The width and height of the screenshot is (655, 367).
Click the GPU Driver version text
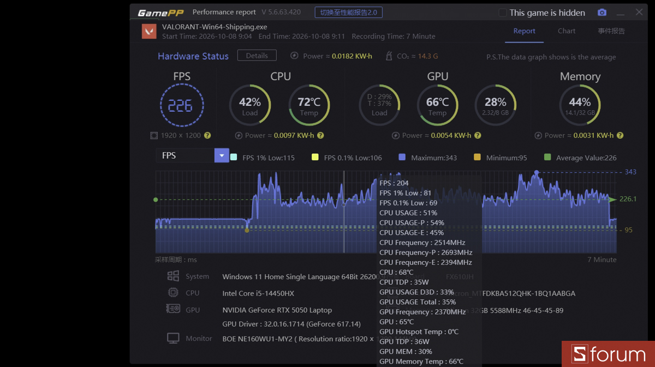(291, 324)
